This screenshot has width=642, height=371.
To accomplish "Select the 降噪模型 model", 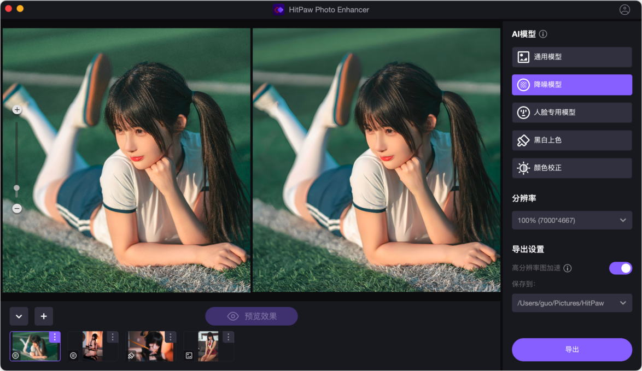I will pos(571,85).
